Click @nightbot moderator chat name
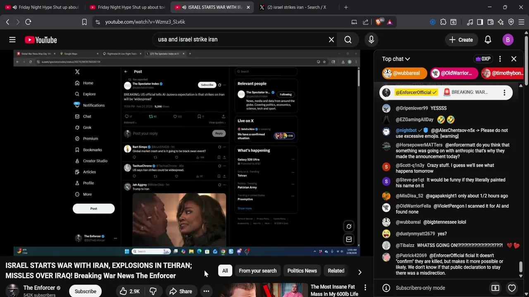The height and width of the screenshot is (297, 529). (406, 130)
